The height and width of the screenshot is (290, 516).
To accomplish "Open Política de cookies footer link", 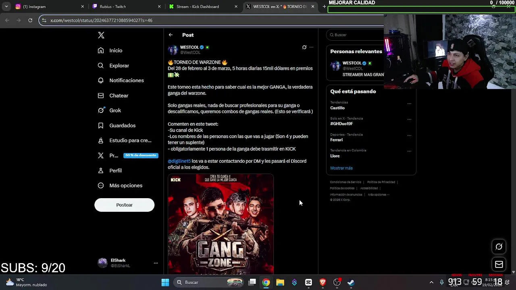I will 342,188.
